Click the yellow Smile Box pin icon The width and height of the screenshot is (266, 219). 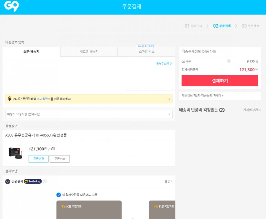(10, 99)
